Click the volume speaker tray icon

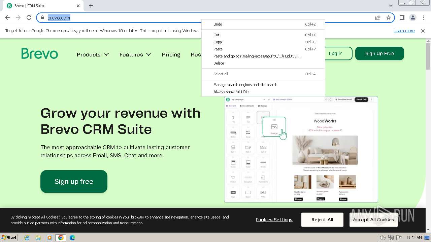point(383,238)
